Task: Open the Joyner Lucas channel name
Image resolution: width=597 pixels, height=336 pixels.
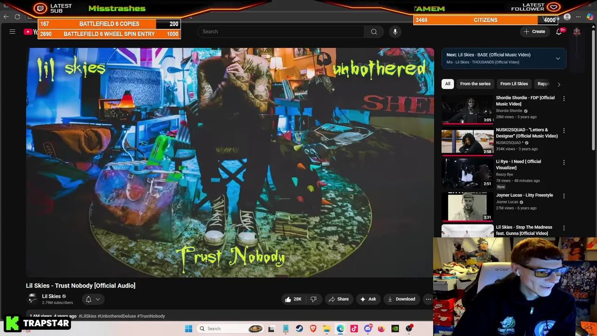Action: (x=507, y=202)
